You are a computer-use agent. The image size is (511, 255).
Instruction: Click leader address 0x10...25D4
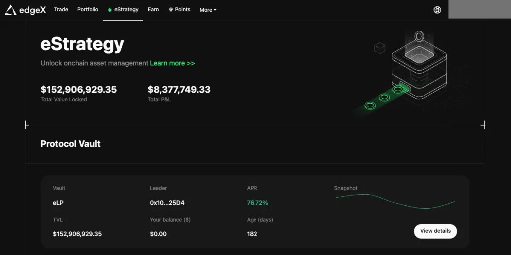point(167,203)
